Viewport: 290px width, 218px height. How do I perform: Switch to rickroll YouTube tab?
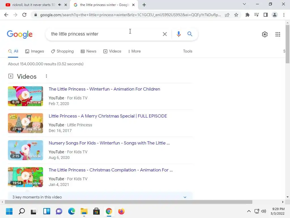(x=34, y=5)
